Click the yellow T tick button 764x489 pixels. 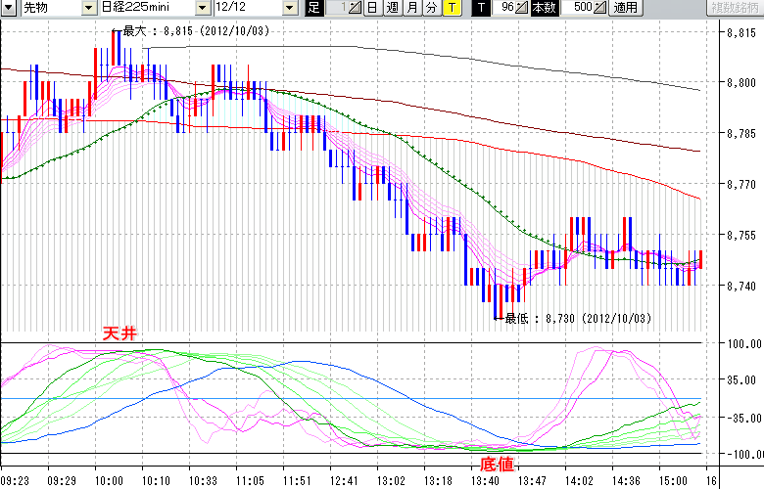451,8
